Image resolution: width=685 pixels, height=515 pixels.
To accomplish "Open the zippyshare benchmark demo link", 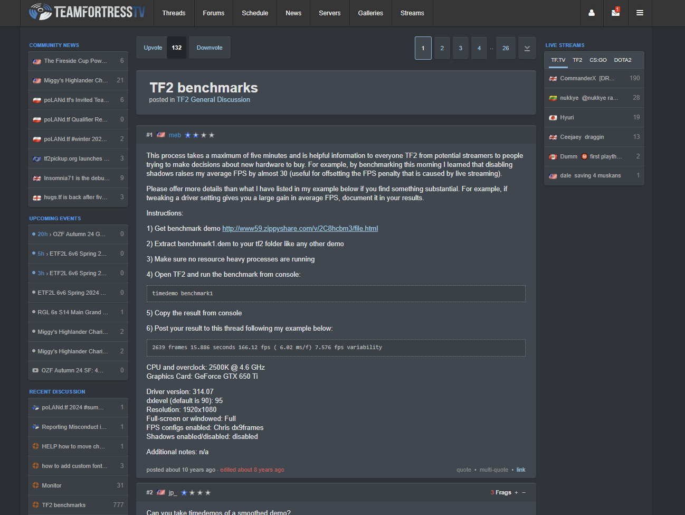I will 300,229.
